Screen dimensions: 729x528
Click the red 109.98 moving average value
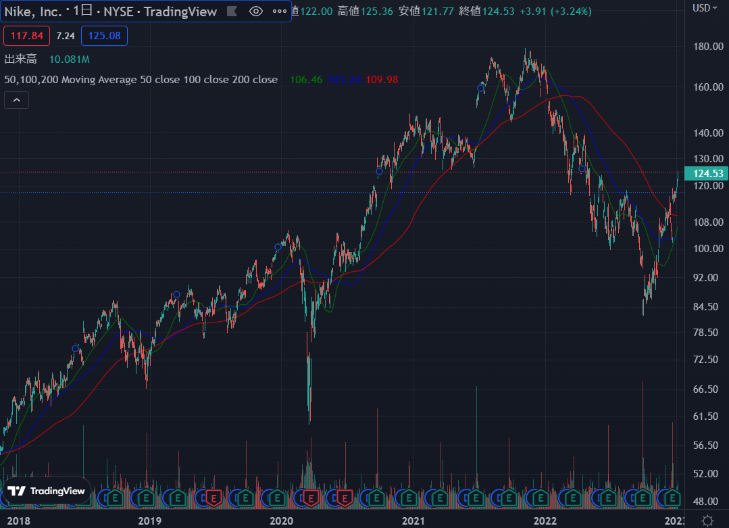[382, 80]
